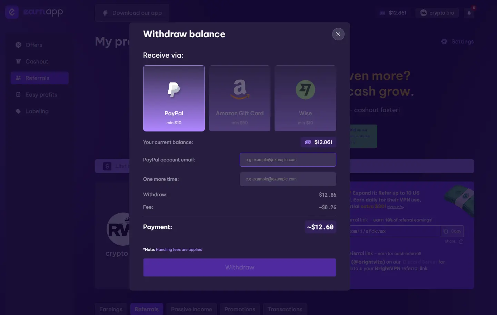Click the Labeling tag icon

pos(18,111)
